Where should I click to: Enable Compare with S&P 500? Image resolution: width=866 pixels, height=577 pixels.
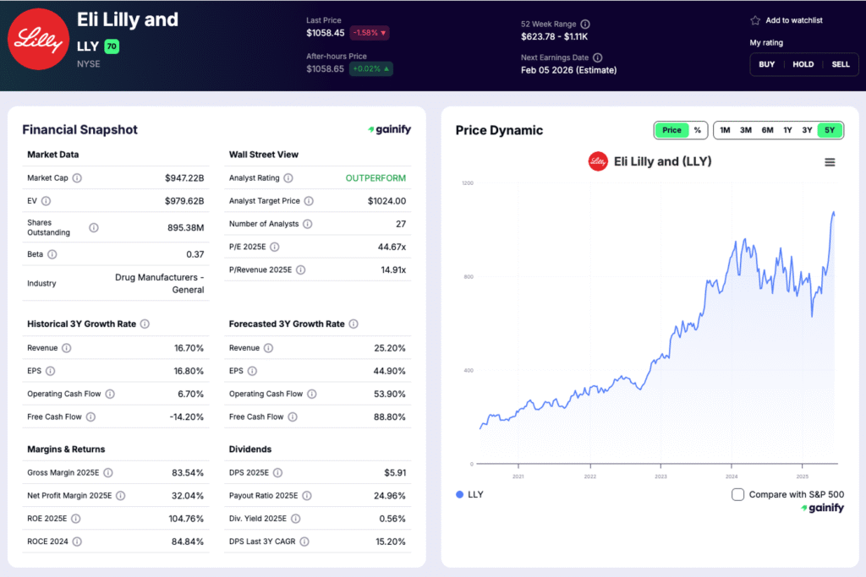pyautogui.click(x=737, y=494)
